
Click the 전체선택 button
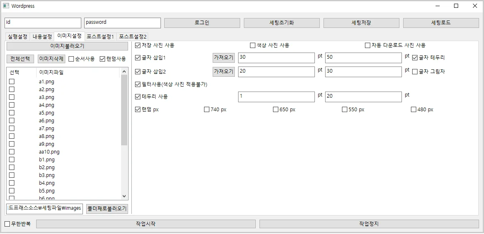pos(21,59)
